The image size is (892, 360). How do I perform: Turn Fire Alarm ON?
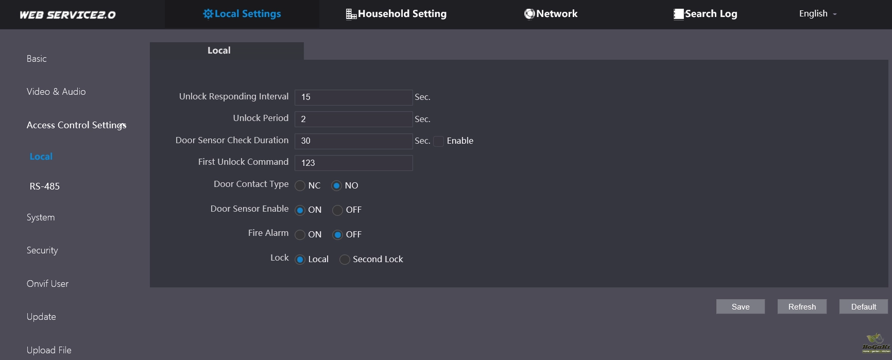(300, 235)
